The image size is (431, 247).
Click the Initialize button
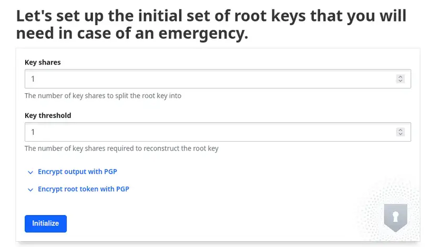tap(46, 223)
